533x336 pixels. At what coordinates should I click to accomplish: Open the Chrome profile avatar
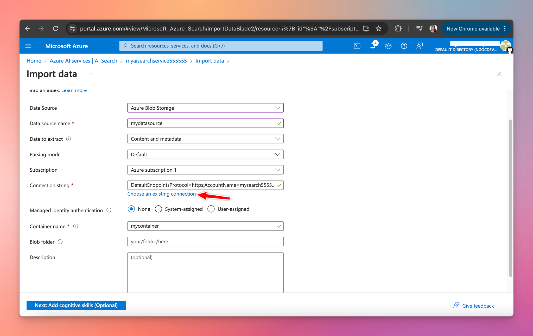pyautogui.click(x=433, y=29)
